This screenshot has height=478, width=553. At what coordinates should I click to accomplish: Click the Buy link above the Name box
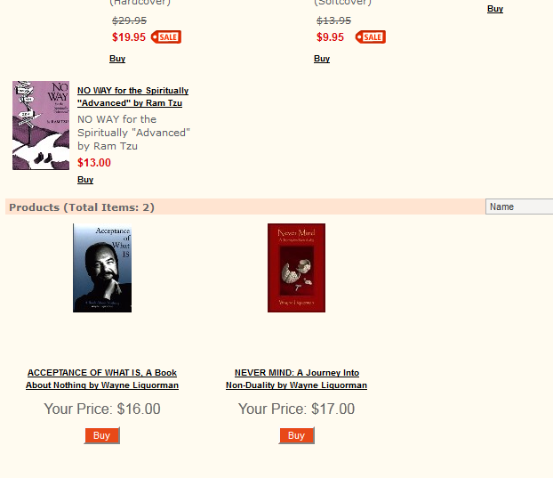[x=495, y=9]
